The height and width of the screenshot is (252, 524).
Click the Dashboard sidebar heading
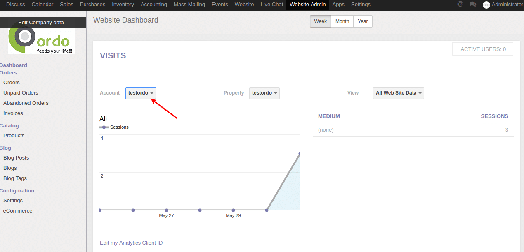[x=13, y=65]
